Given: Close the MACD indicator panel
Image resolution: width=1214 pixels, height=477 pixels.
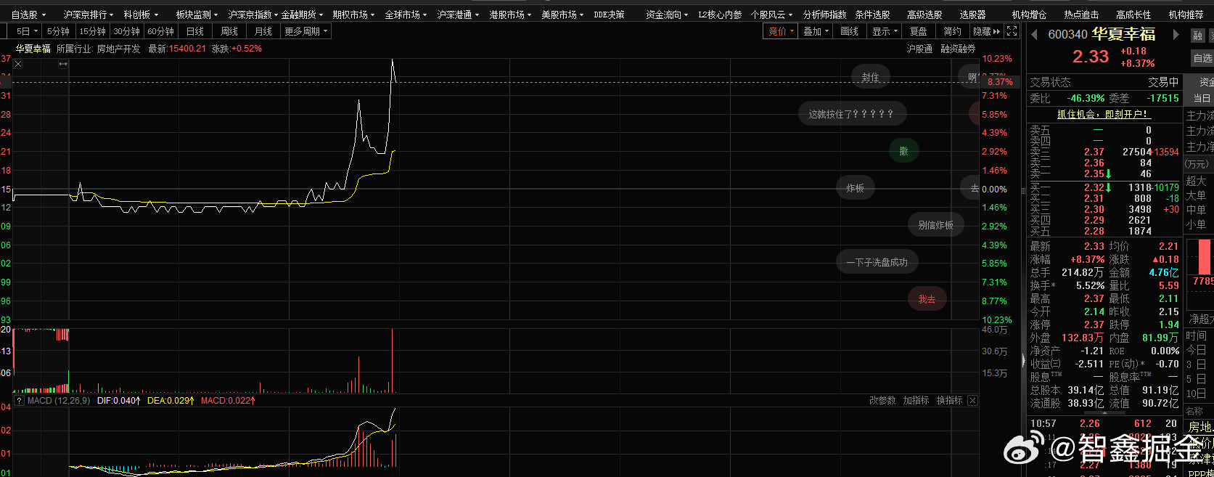Looking at the screenshot, I should pos(972,401).
